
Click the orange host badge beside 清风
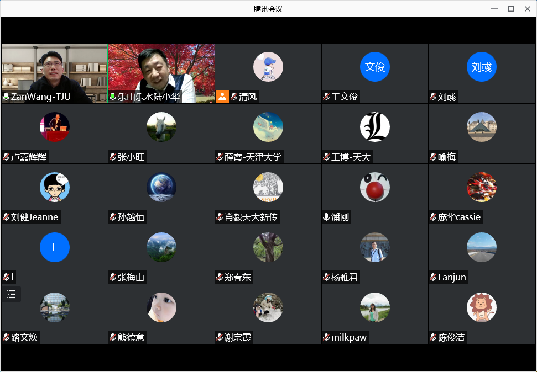point(222,97)
